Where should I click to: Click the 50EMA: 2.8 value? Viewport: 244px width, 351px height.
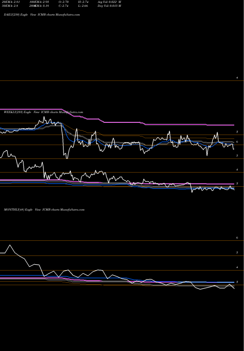(10, 6)
